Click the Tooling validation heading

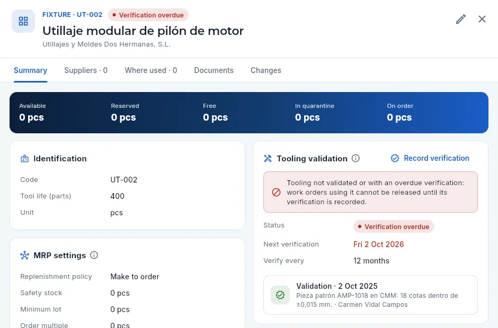[x=312, y=159]
